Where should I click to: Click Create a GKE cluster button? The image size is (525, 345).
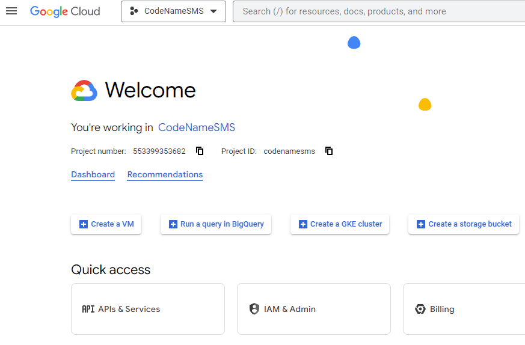(x=340, y=224)
